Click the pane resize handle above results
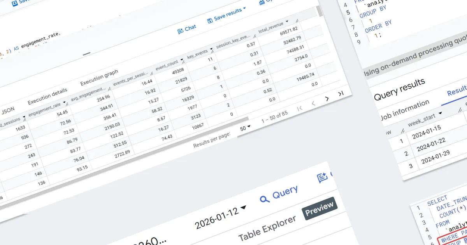 pos(86,54)
